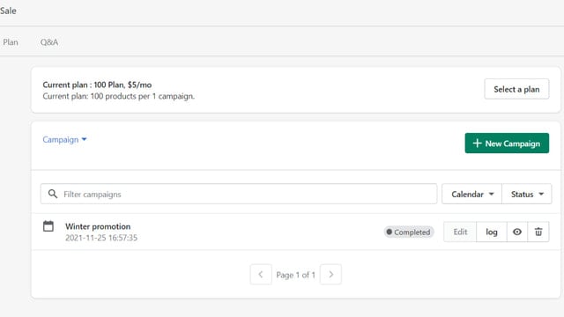The width and height of the screenshot is (564, 317).
Task: Click the Completed status badge
Action: coord(409,232)
